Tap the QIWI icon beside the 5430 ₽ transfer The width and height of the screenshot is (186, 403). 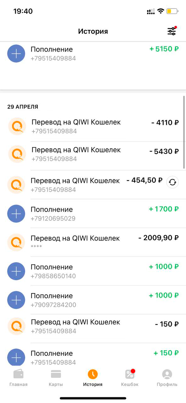point(17,154)
